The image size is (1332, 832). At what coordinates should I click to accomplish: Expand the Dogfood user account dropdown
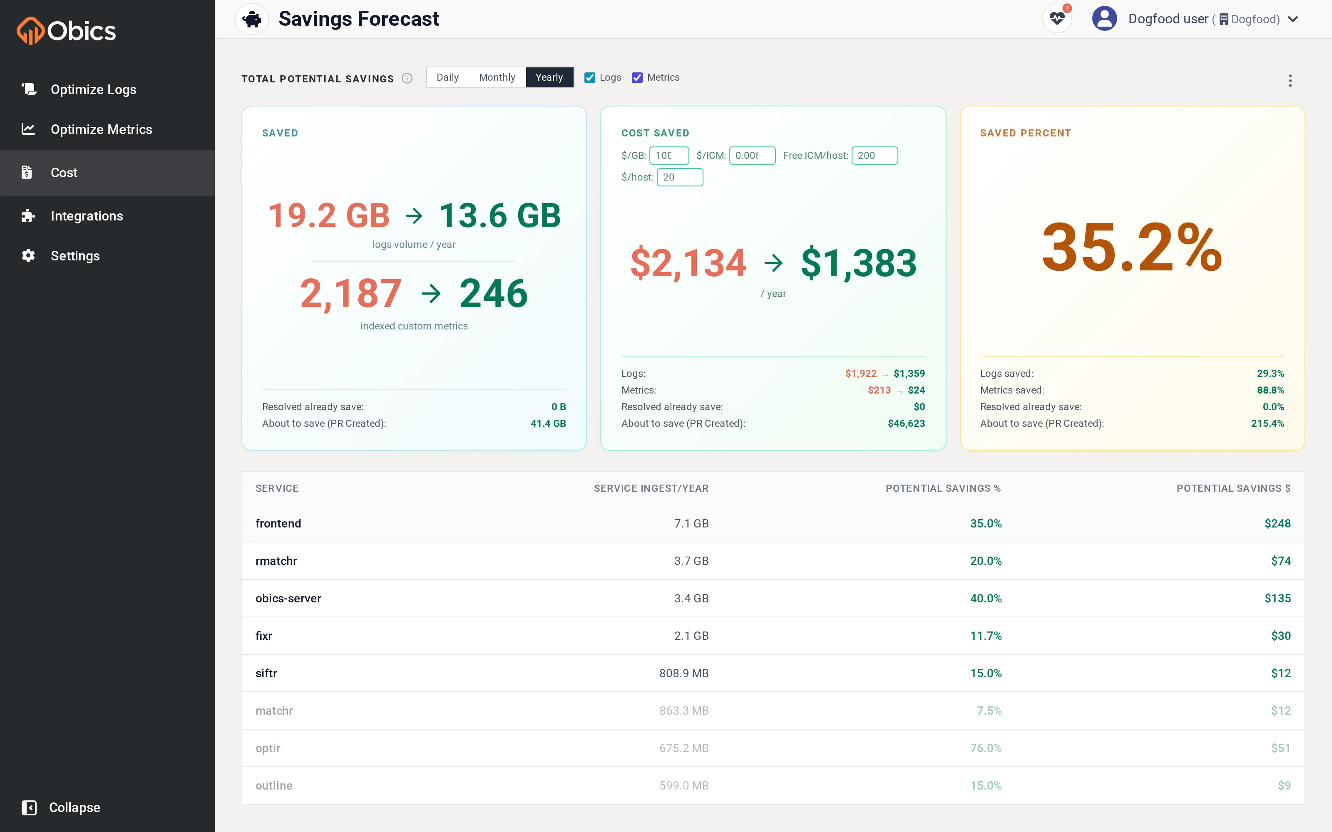click(1293, 19)
